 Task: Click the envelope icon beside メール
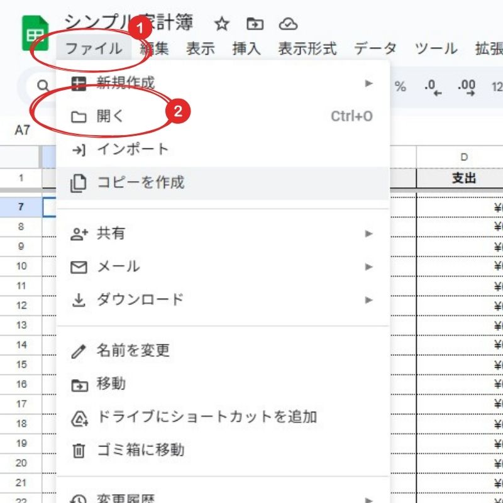79,267
